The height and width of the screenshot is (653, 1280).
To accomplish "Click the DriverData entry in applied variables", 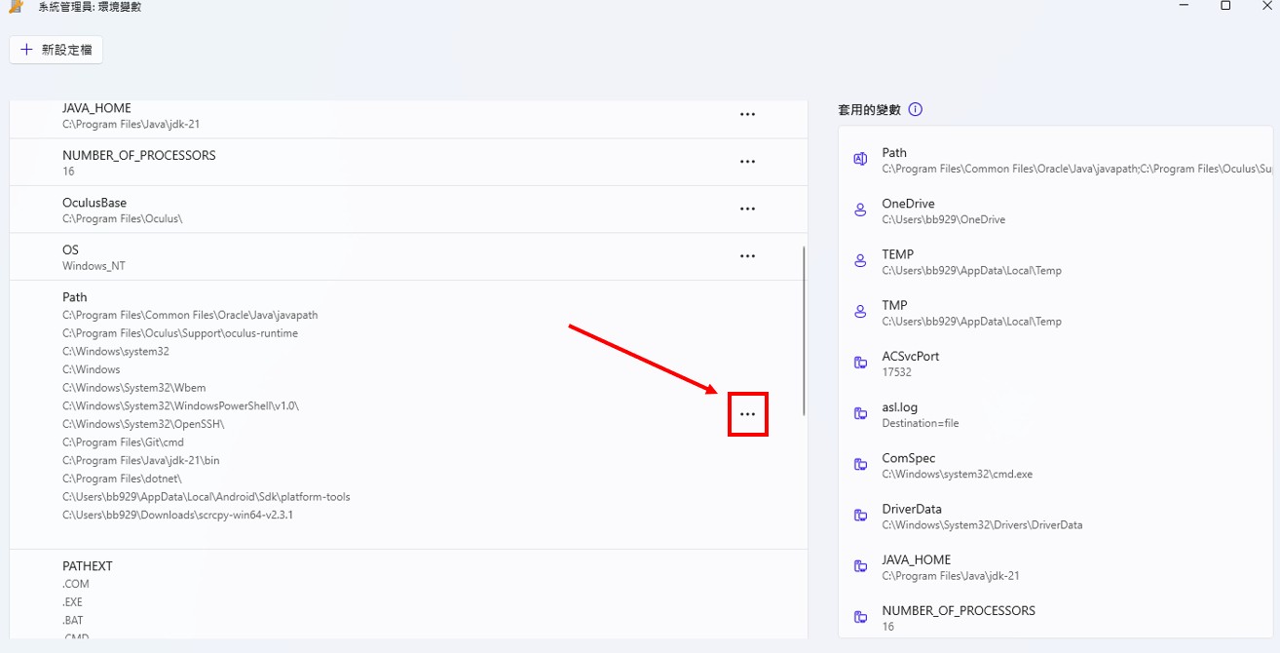I will 1056,516.
